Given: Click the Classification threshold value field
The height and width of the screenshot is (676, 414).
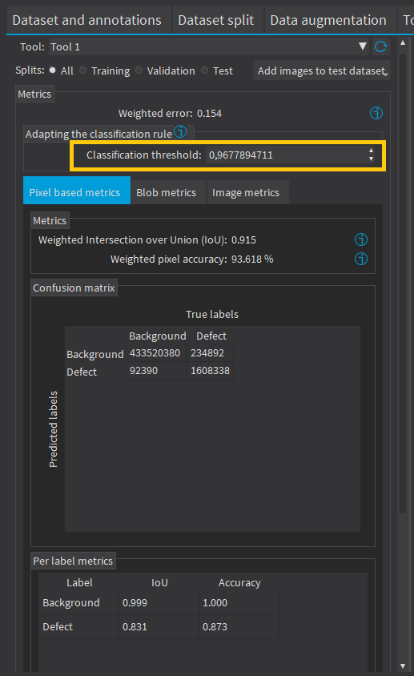Looking at the screenshot, I should [x=287, y=155].
